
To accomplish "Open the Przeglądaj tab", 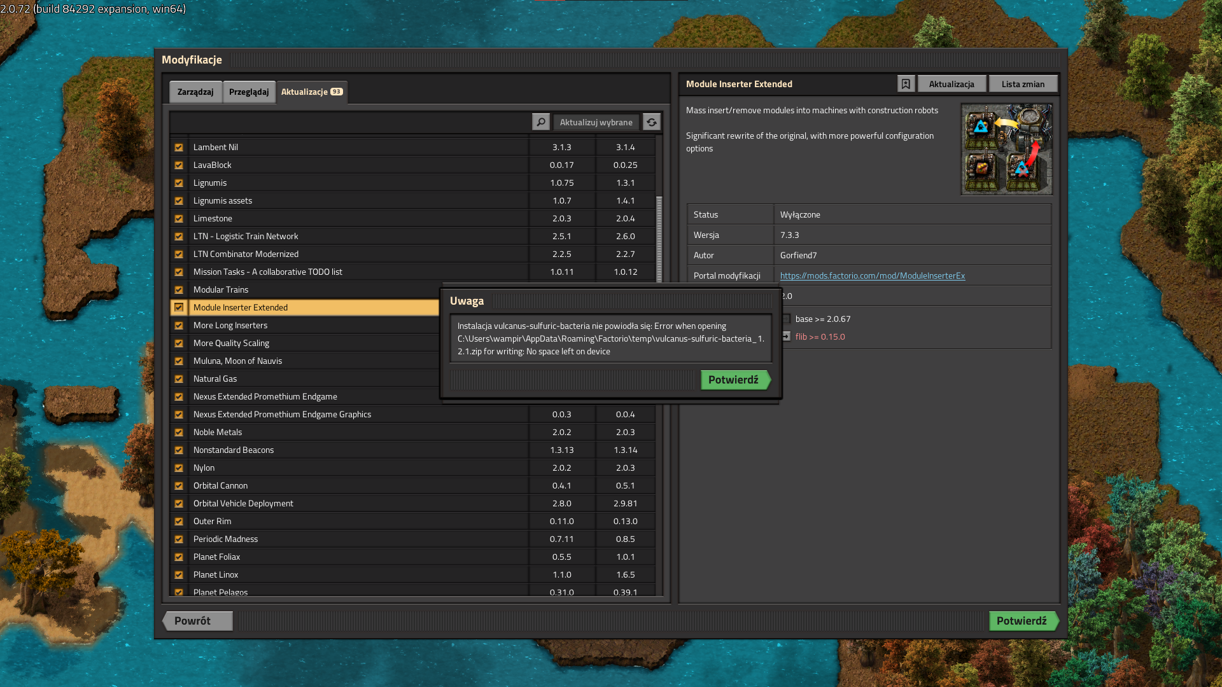I will point(249,92).
